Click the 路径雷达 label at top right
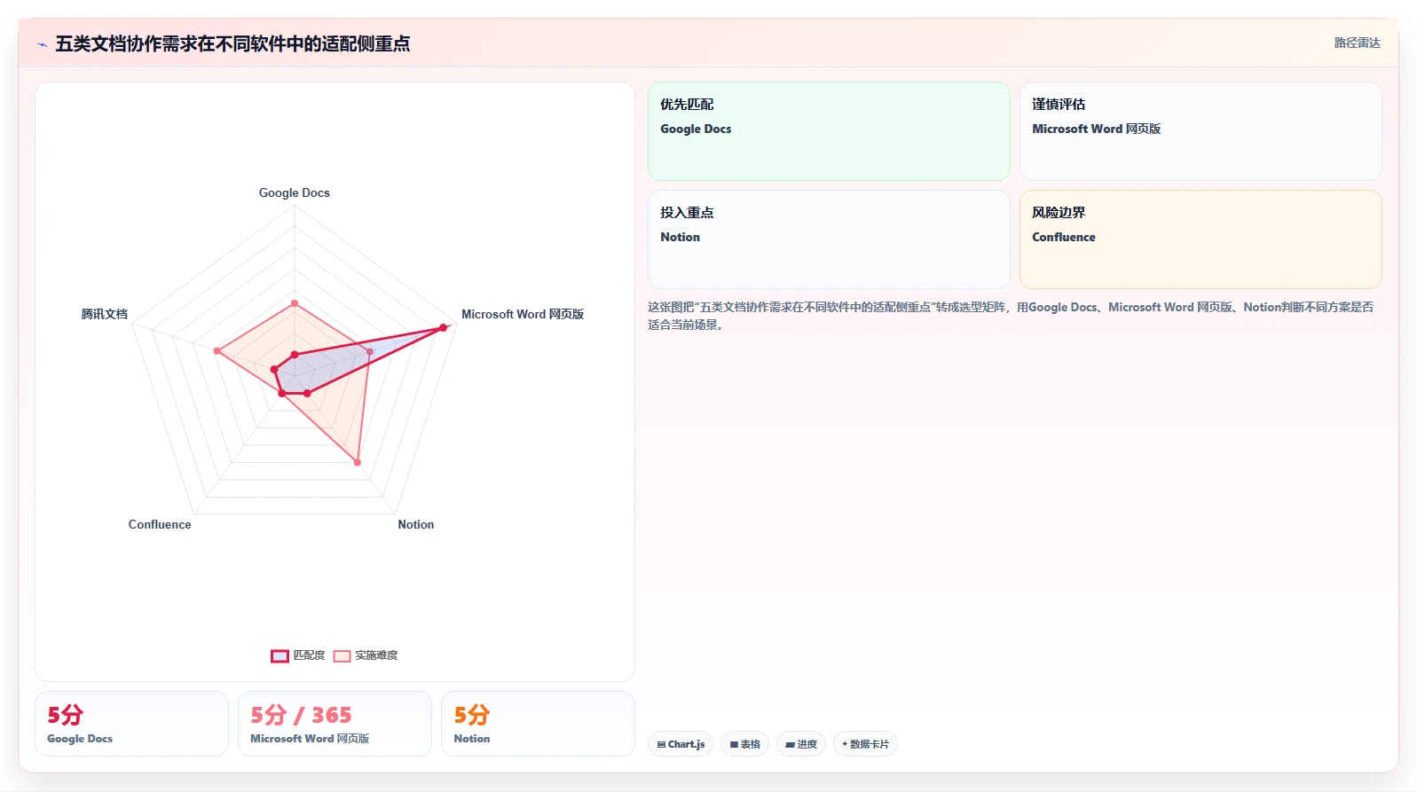1417x792 pixels. [x=1357, y=43]
